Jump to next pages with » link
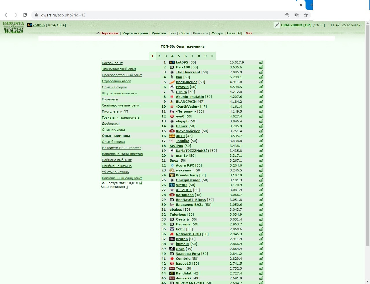Image resolution: width=370 pixels, height=284 pixels. [212, 56]
